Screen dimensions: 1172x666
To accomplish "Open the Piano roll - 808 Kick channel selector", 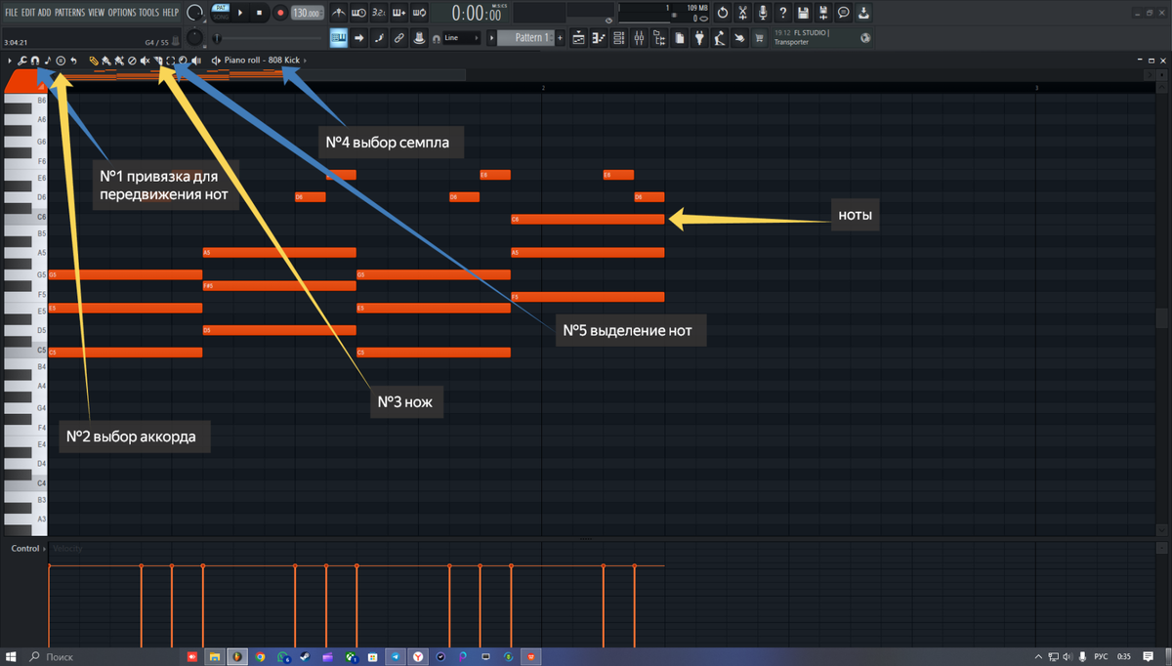I will 261,61.
